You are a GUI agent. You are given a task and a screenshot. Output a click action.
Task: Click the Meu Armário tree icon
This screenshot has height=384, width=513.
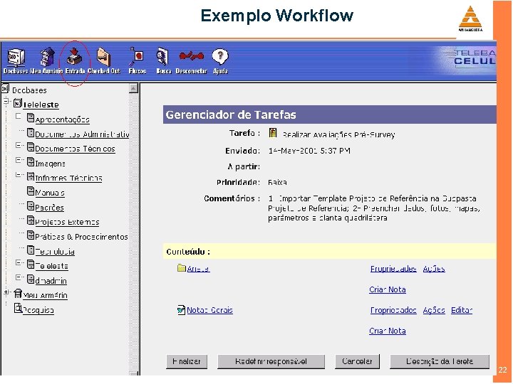coord(18,294)
